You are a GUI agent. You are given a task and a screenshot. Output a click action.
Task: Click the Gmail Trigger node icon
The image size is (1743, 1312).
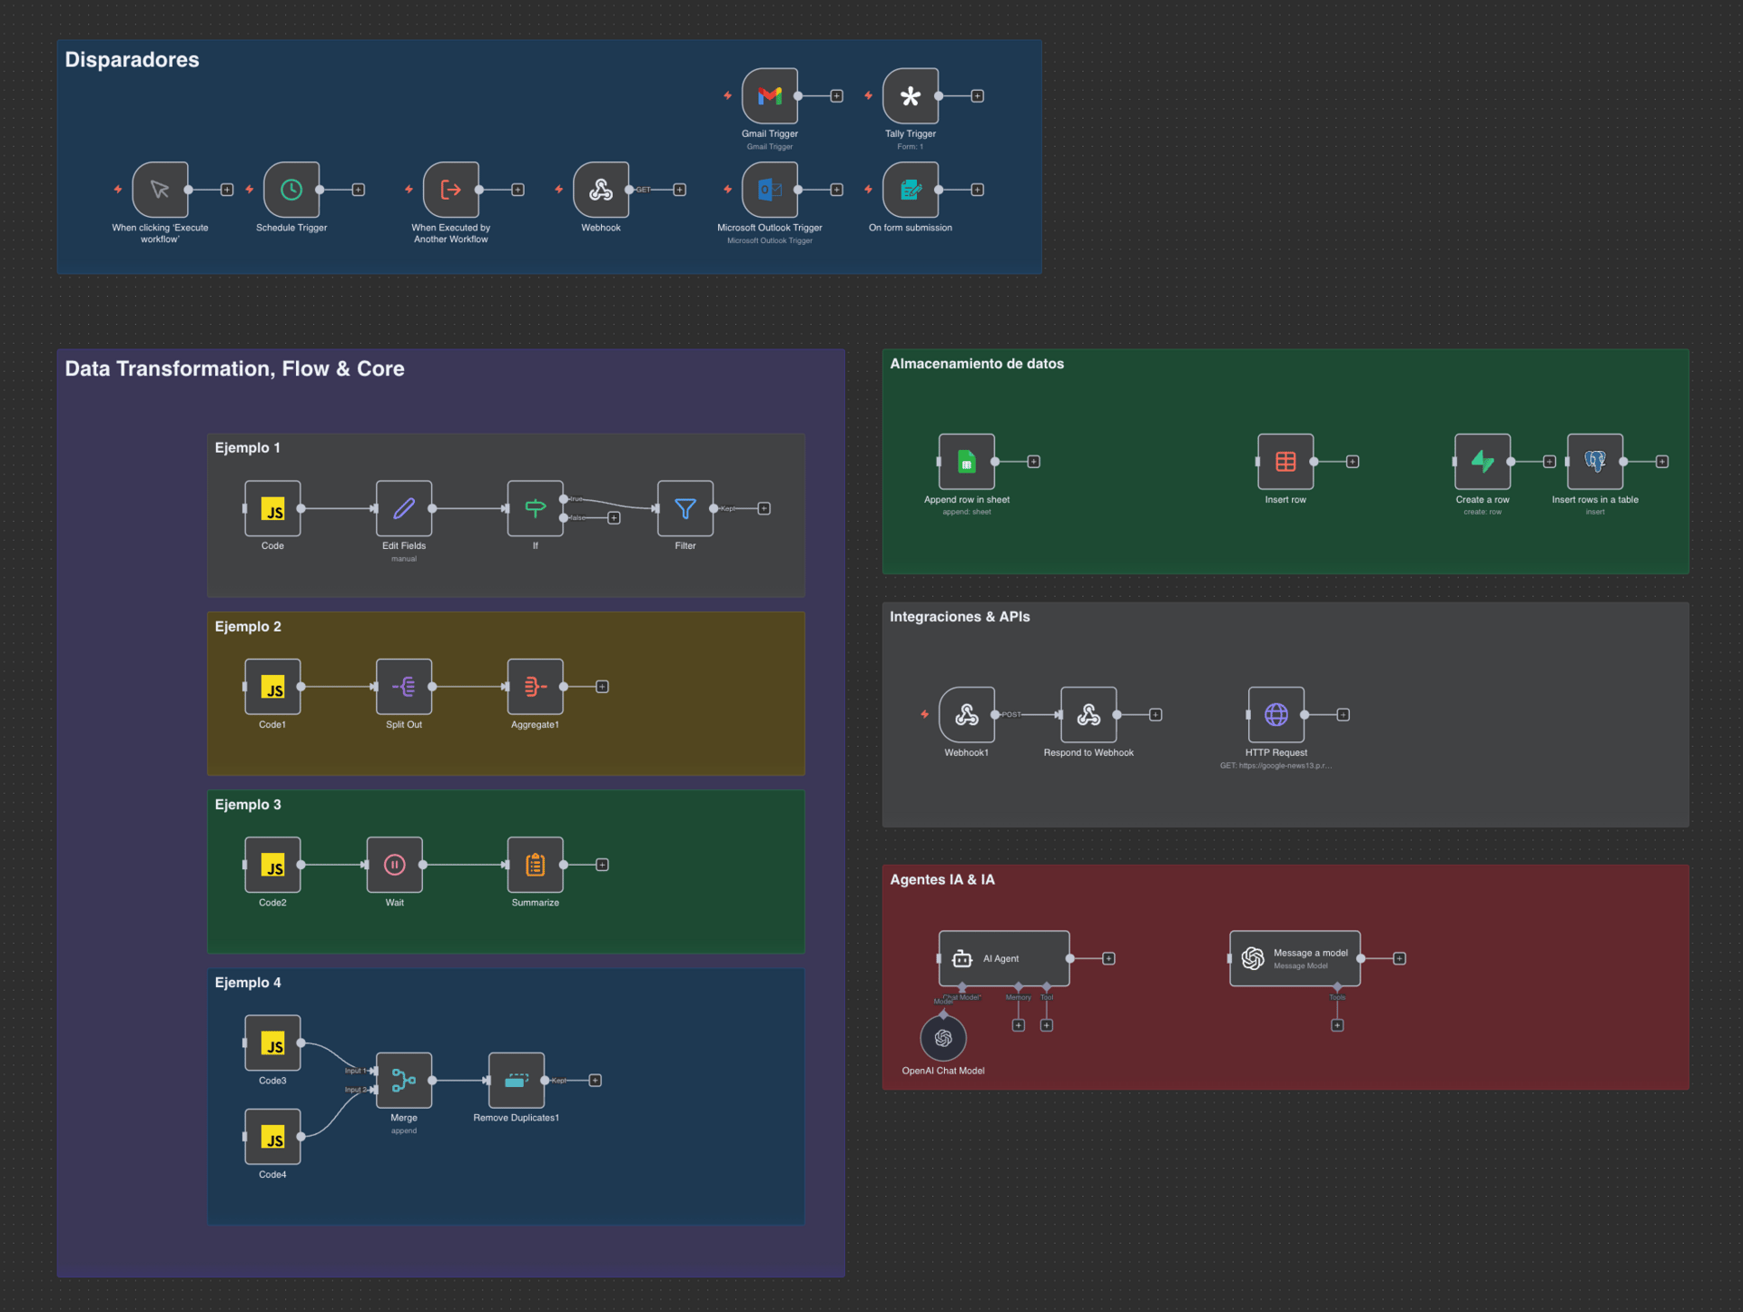pyautogui.click(x=770, y=96)
